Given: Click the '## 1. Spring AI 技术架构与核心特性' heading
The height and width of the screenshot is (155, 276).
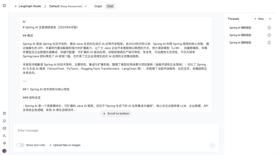Looking at the screenshot, I should coord(46,89).
